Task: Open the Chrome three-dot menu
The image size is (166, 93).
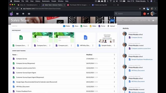Action: (x=155, y=9)
